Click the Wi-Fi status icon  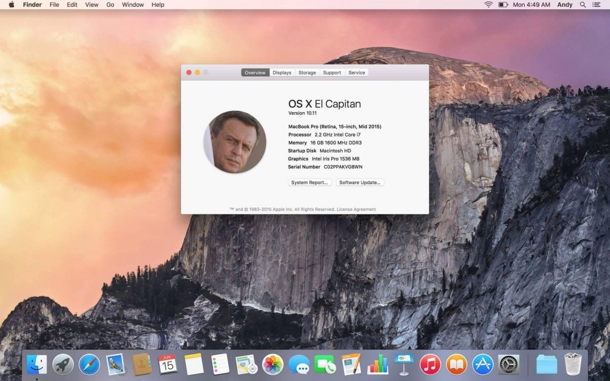click(x=488, y=5)
